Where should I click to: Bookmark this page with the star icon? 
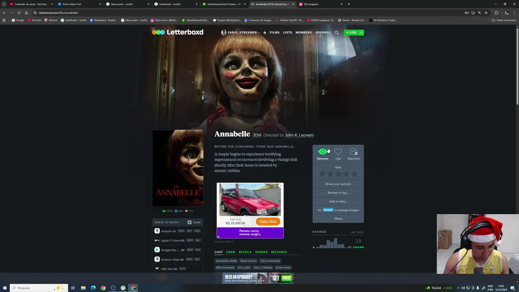click(486, 13)
